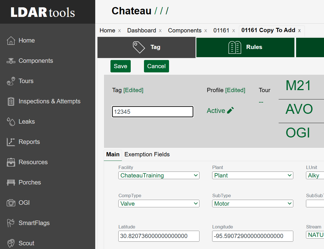The height and width of the screenshot is (249, 324).
Task: Click the Active profile link
Action: click(x=216, y=111)
